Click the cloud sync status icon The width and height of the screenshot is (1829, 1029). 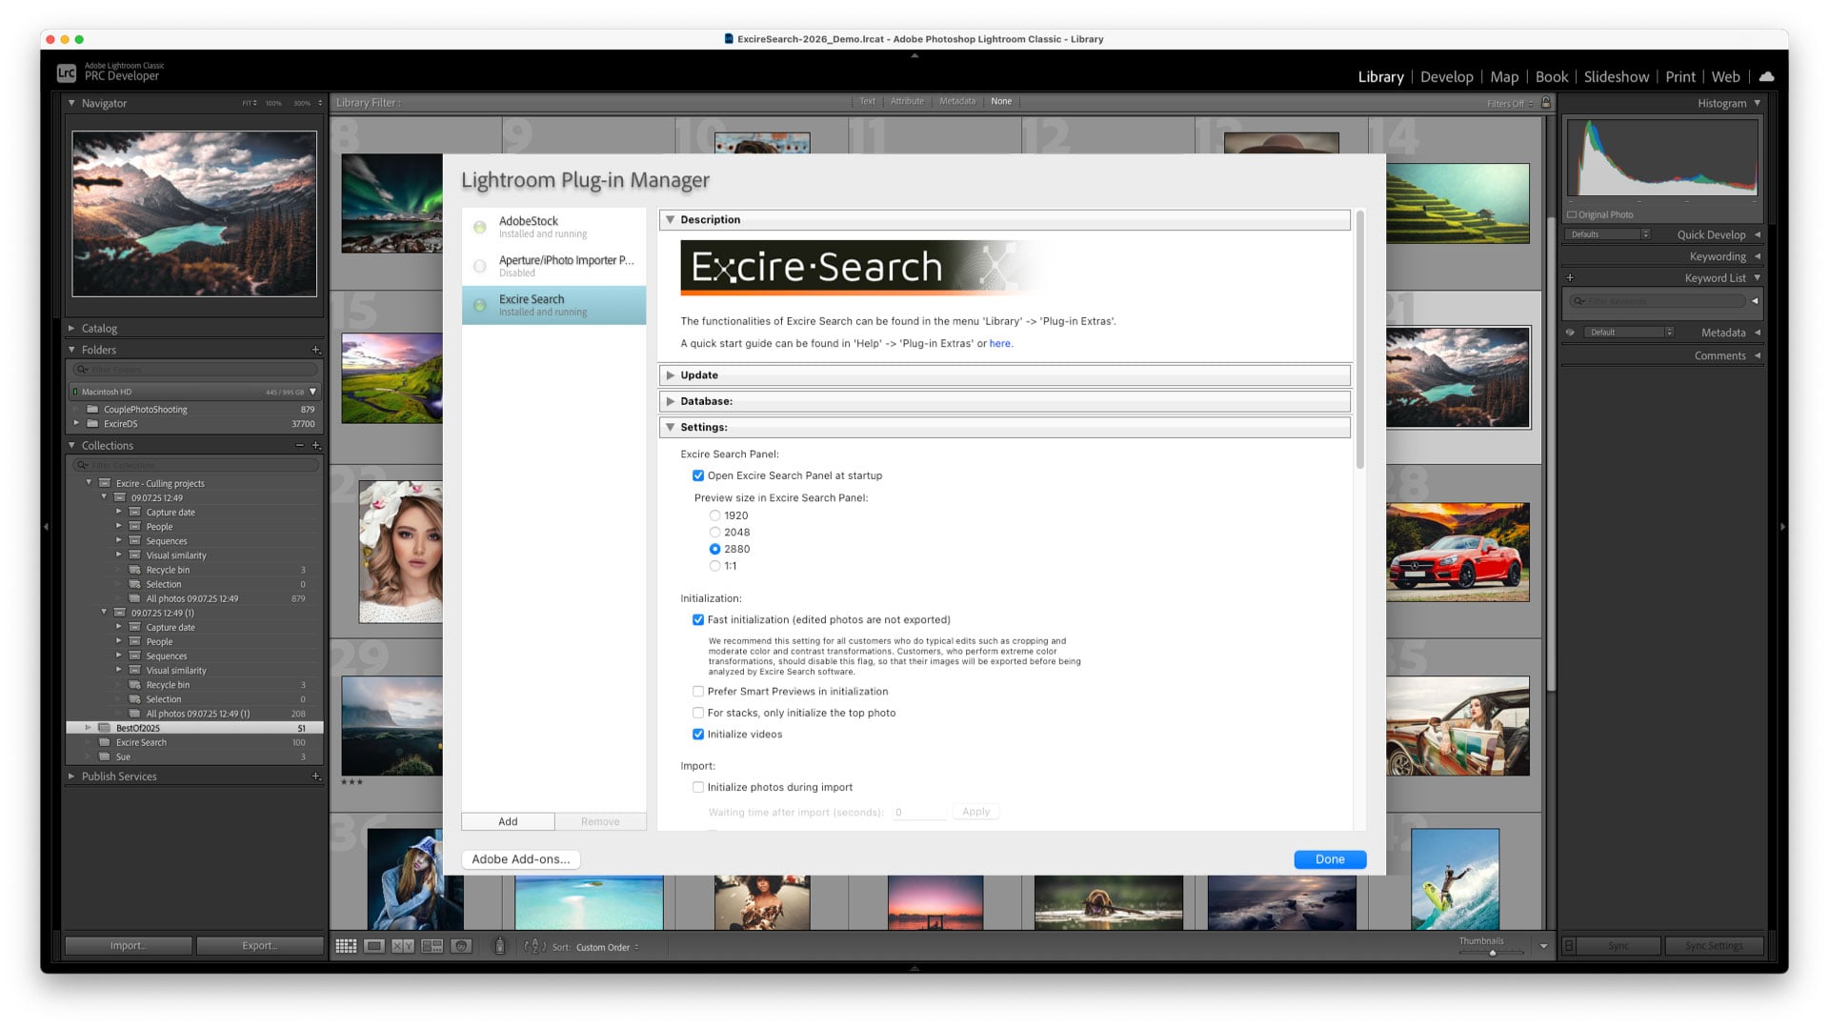(x=1766, y=76)
